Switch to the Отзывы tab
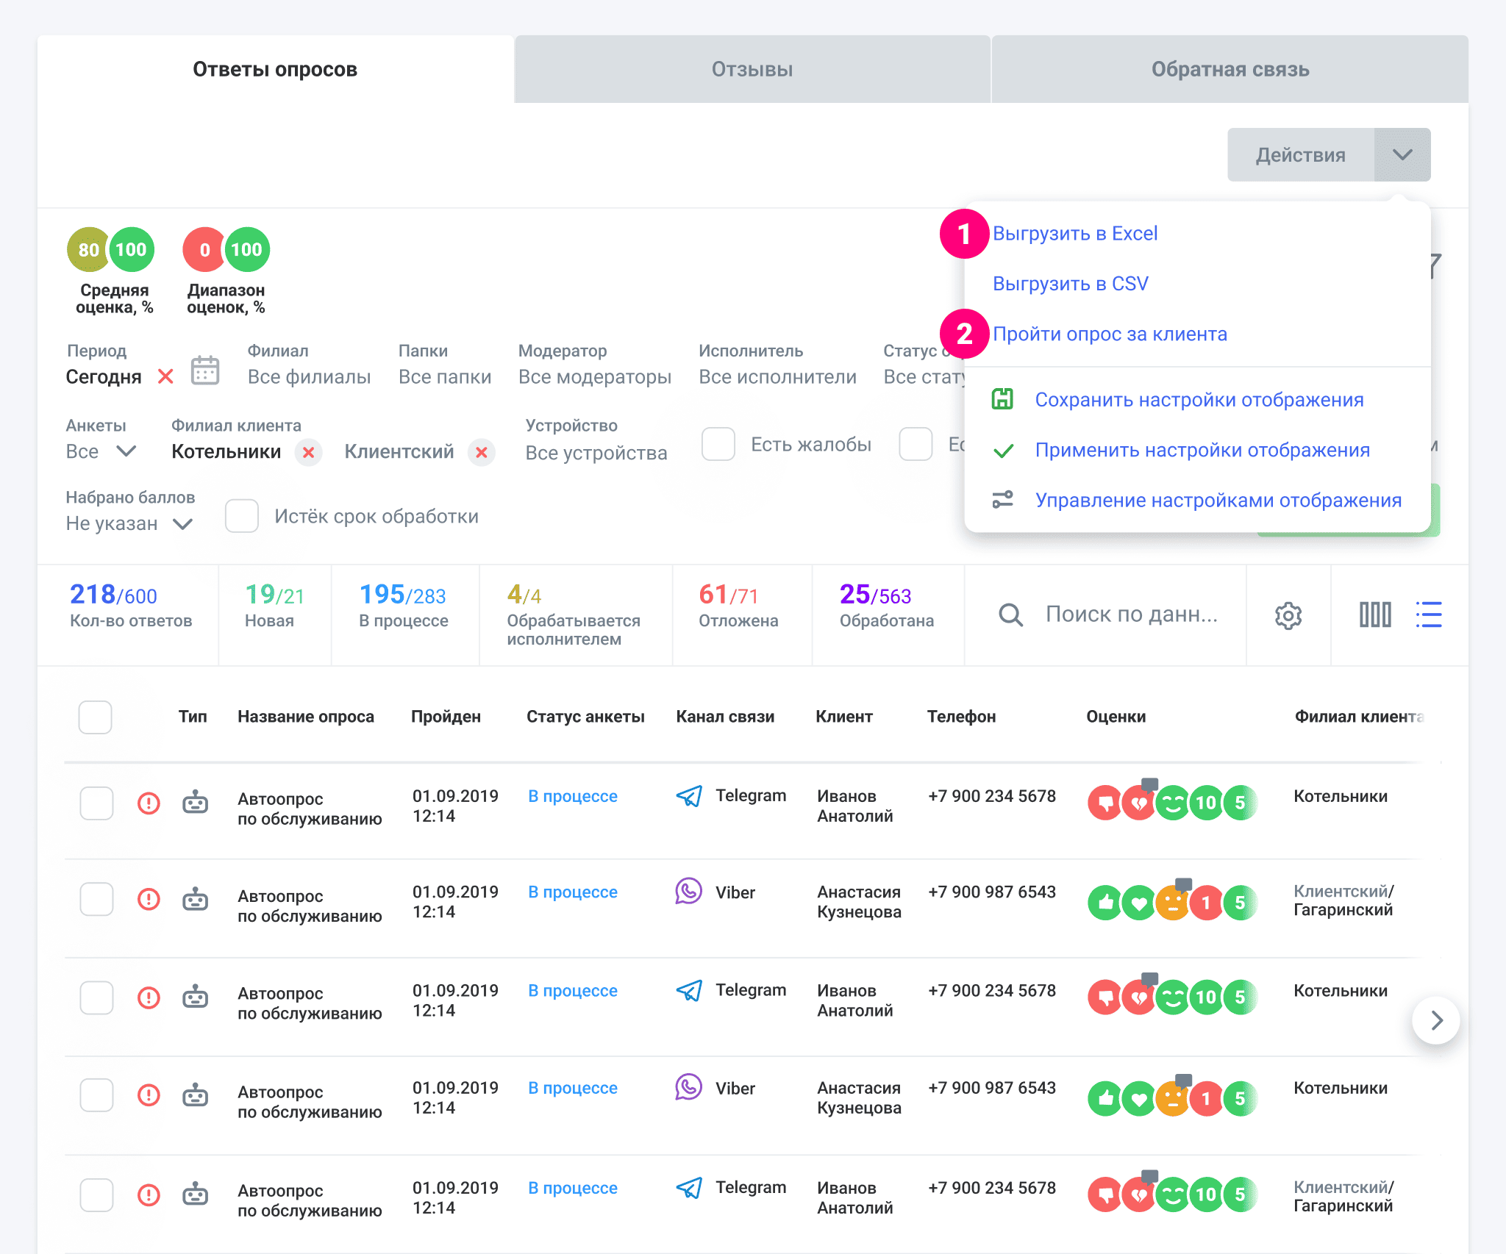This screenshot has height=1254, width=1506. click(x=752, y=69)
